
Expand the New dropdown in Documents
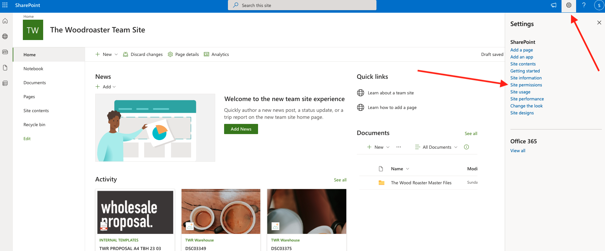[388, 147]
